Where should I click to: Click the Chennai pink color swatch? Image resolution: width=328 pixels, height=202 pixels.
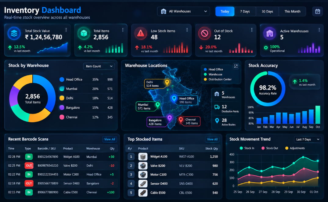click(62, 117)
